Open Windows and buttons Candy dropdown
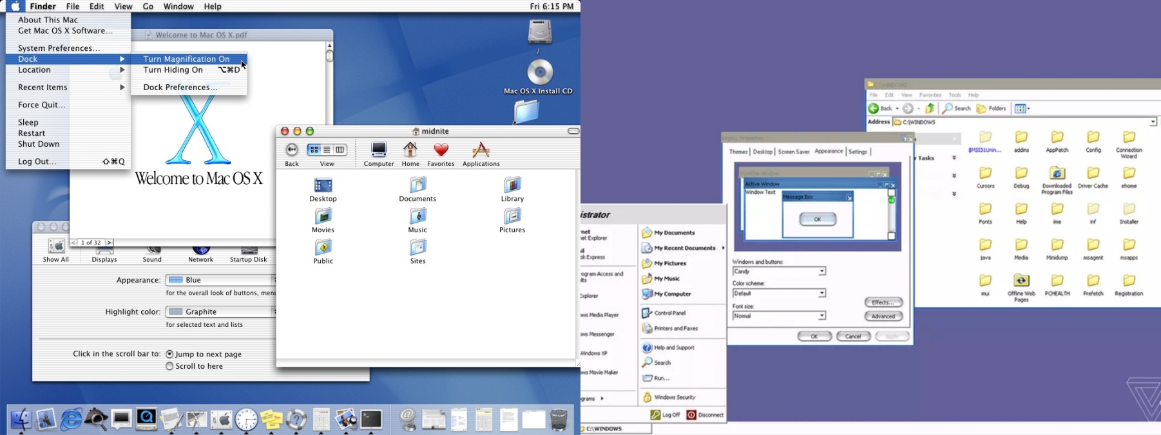 coord(779,272)
